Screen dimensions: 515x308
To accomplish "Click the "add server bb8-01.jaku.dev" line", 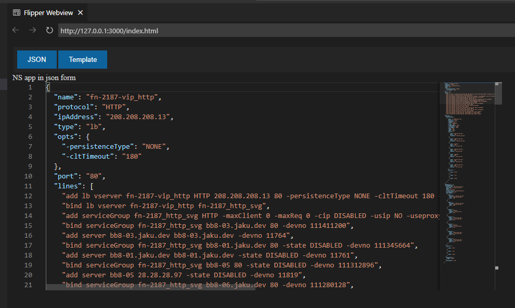I will coord(210,255).
